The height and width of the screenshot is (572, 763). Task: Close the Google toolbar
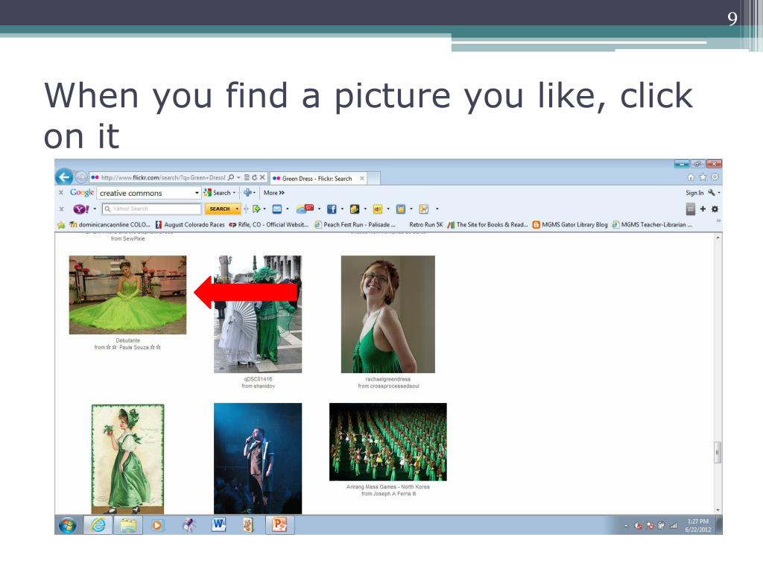[x=61, y=193]
